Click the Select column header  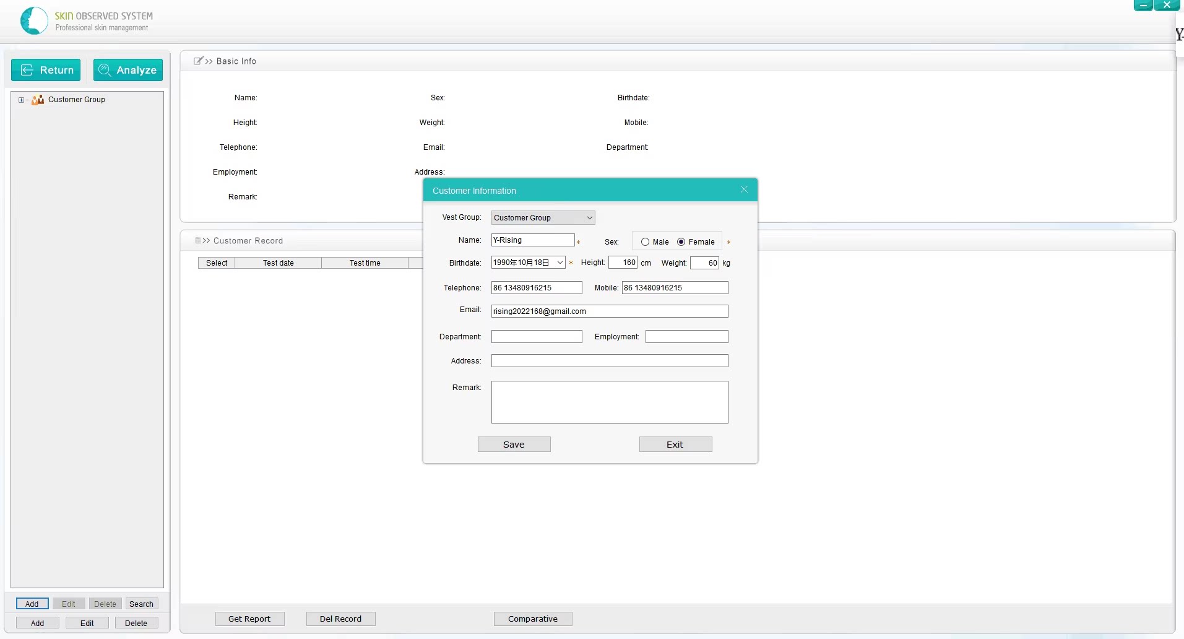coord(217,263)
